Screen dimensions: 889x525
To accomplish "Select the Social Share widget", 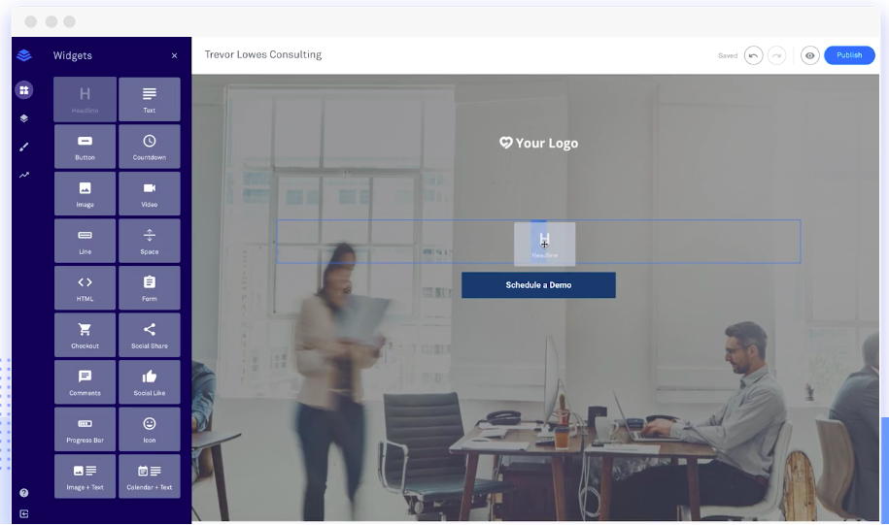I will (x=150, y=335).
